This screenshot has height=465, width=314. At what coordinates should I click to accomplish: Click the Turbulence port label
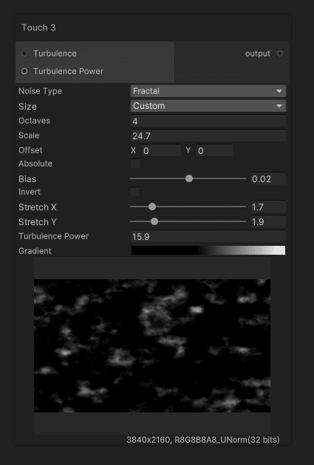click(55, 53)
